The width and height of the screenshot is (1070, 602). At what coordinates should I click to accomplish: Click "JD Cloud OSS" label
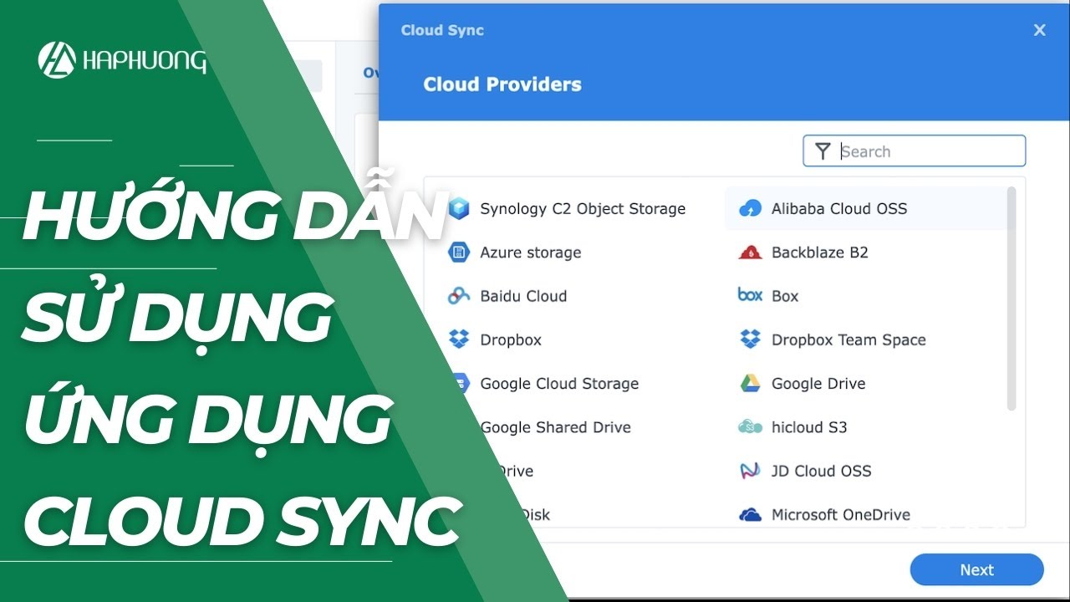(x=821, y=472)
